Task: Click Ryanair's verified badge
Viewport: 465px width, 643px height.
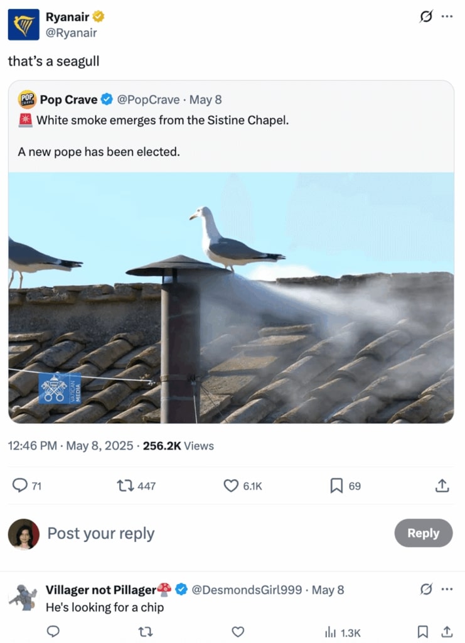Action: 98,17
